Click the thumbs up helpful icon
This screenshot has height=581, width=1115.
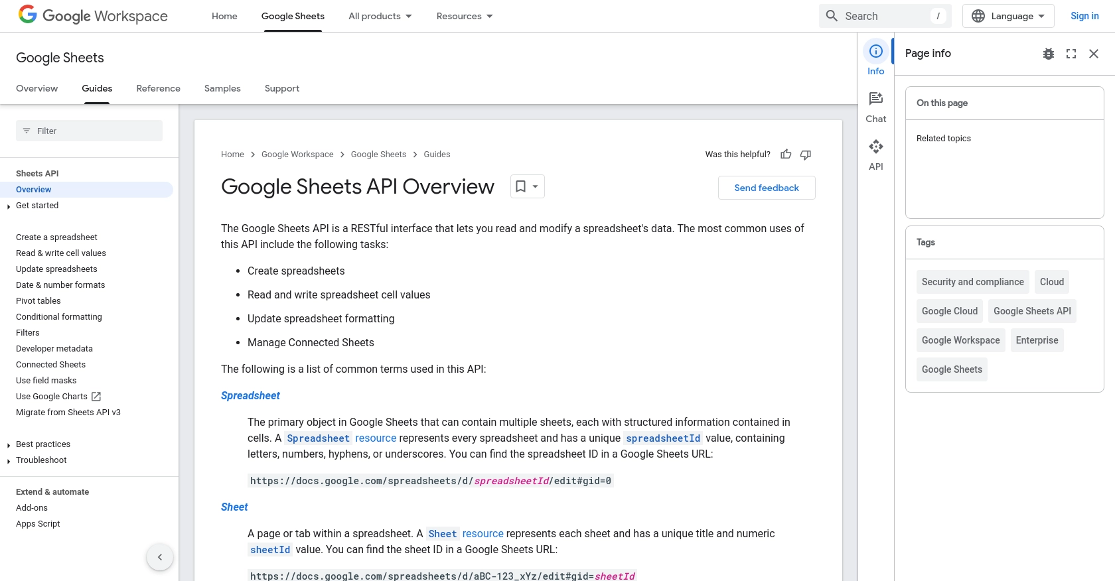(786, 155)
